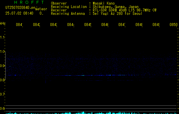The height and width of the screenshot is (114, 179).
Task: Click the 0843 time axis marker
Action: (x=54, y=25)
